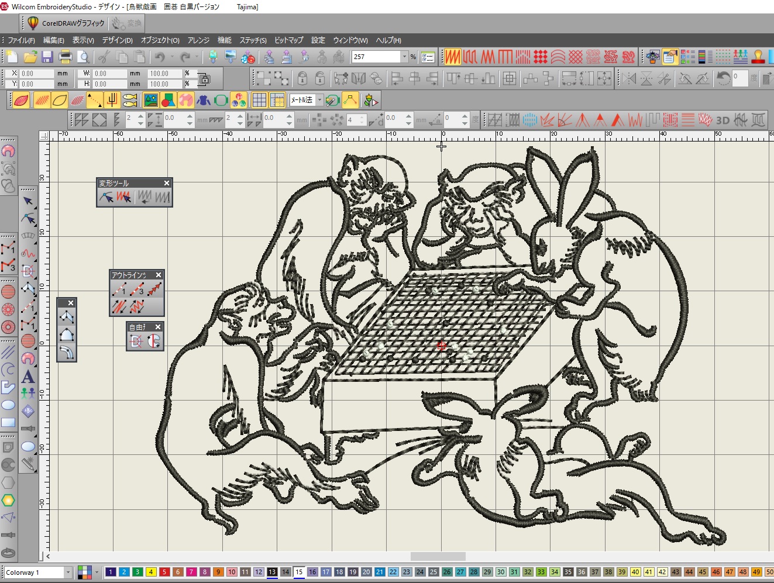Toggle show outlines leaf icon
The height and width of the screenshot is (583, 774).
(x=60, y=100)
